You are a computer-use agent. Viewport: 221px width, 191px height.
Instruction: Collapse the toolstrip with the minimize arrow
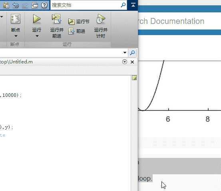pyautogui.click(x=133, y=5)
